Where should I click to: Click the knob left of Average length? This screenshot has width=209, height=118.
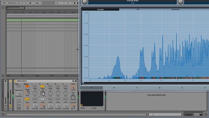click(85, 2)
